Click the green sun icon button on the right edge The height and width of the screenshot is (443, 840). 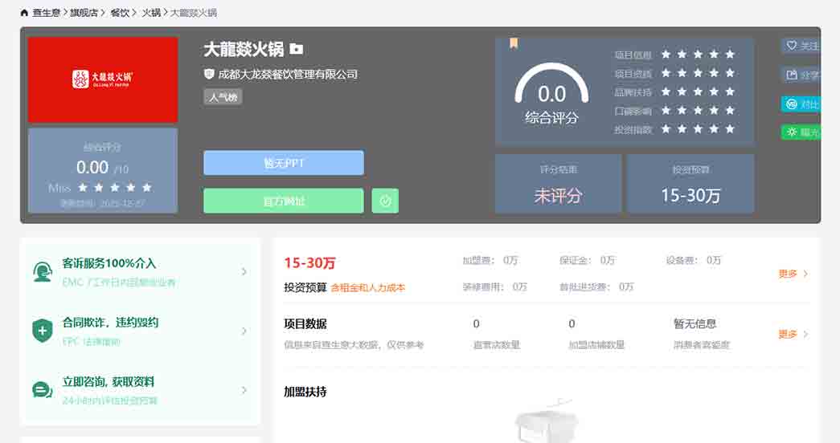[x=801, y=132]
